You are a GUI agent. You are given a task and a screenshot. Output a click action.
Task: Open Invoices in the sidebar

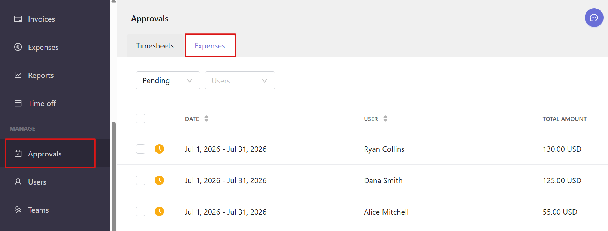[55, 19]
